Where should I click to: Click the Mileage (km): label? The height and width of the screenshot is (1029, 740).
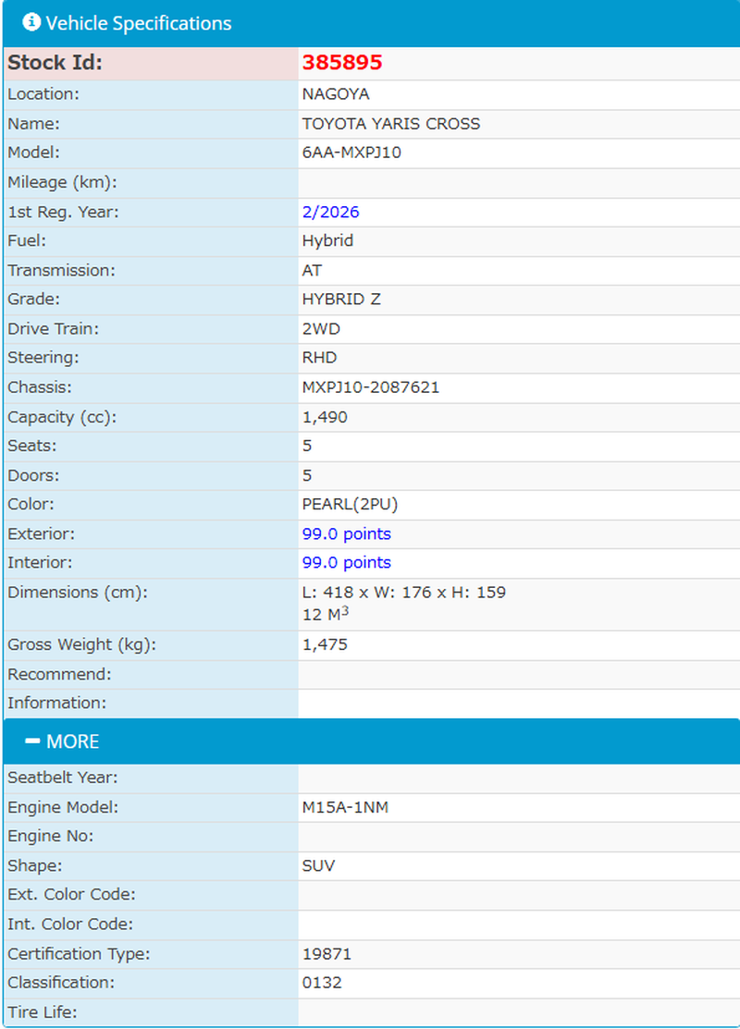point(62,182)
